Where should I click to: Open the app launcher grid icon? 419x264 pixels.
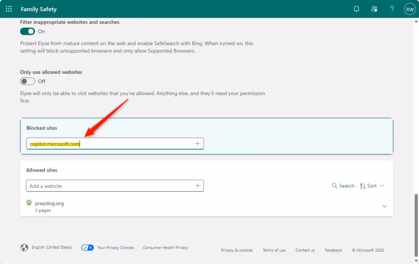[9, 9]
